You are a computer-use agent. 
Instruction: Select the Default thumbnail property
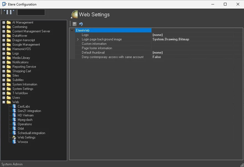click(x=93, y=53)
